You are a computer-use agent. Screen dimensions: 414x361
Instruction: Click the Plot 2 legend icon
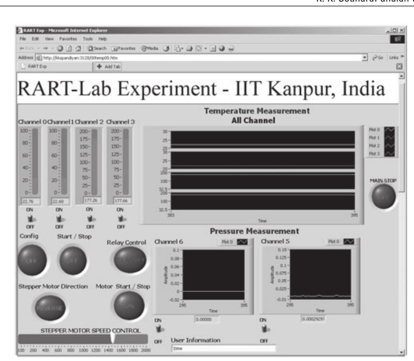(x=389, y=146)
